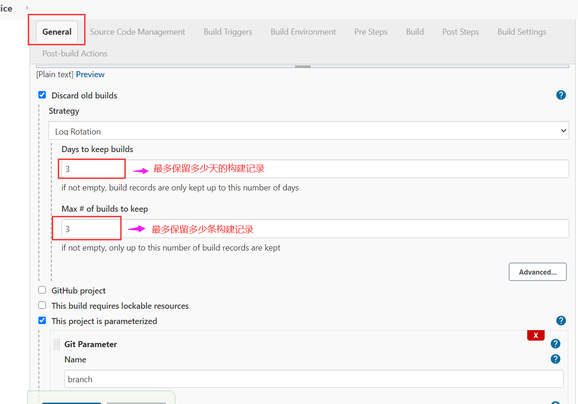The image size is (578, 404).
Task: Open help for Discard old builds
Action: (x=561, y=95)
